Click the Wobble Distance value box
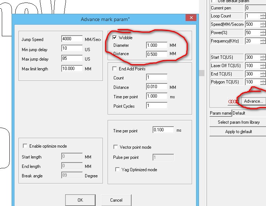Screen dimensions: 266x206 (157, 54)
